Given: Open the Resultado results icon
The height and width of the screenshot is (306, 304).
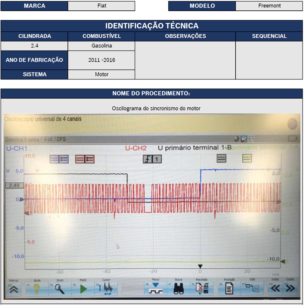Looking at the screenshot, I should point(202,289).
